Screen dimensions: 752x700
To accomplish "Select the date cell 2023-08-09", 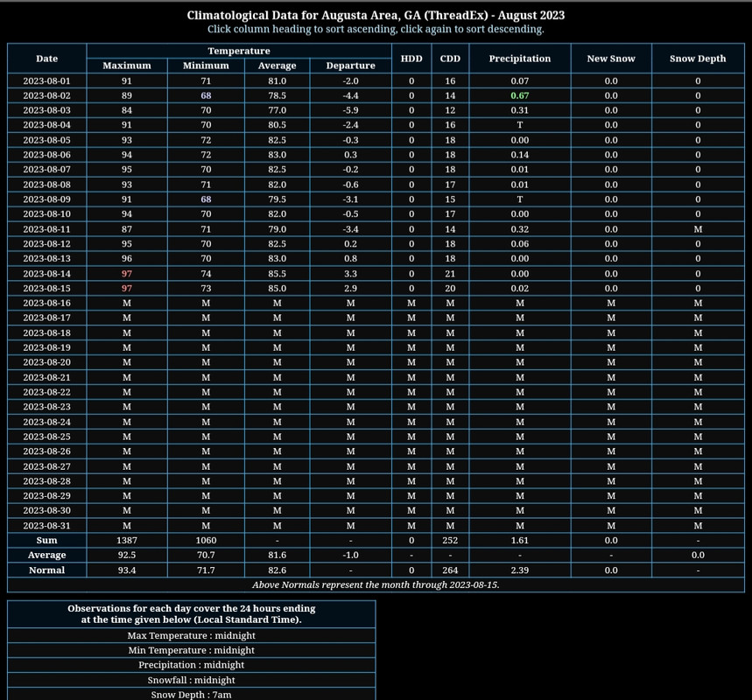I will pos(46,199).
